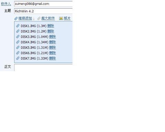Remove DISK4.IMG with its 删除 link
This screenshot has width=165, height=132.
(x=53, y=42)
